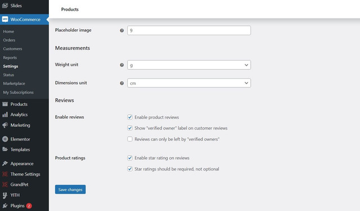Image resolution: width=360 pixels, height=211 pixels.
Task: Open the Elementor sidebar menu label
Action: pyautogui.click(x=20, y=139)
